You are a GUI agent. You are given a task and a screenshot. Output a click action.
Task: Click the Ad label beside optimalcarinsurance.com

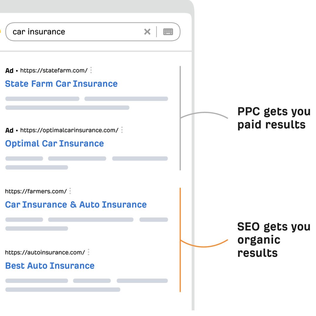click(9, 130)
